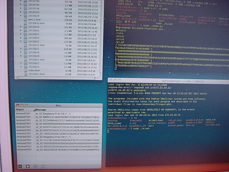Click the ssh terminal title bar
229x172 pixels.
point(168,81)
